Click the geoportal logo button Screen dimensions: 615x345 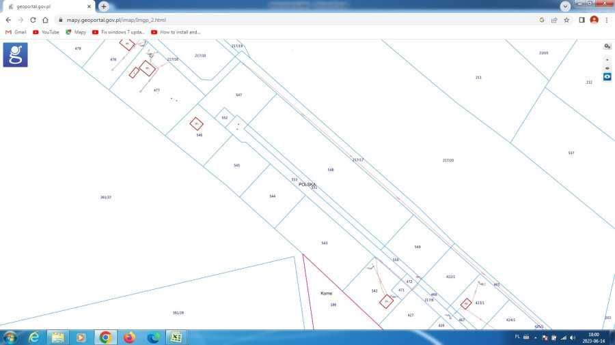coord(15,55)
